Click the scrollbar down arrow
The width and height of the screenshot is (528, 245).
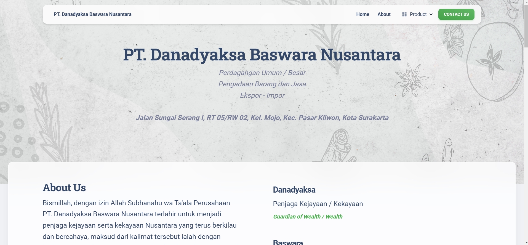point(526,243)
